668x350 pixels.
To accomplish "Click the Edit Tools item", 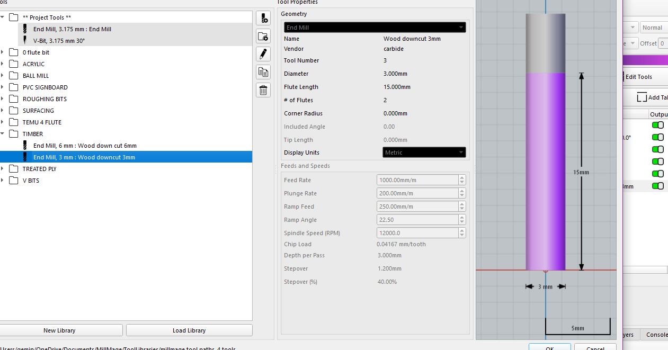I will pyautogui.click(x=638, y=77).
